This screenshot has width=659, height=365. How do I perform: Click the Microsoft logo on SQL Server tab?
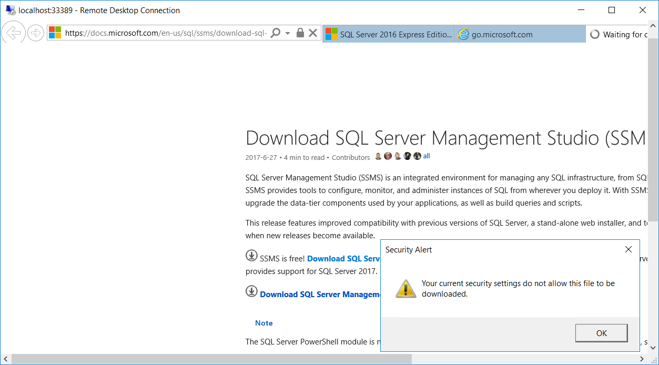pos(331,34)
